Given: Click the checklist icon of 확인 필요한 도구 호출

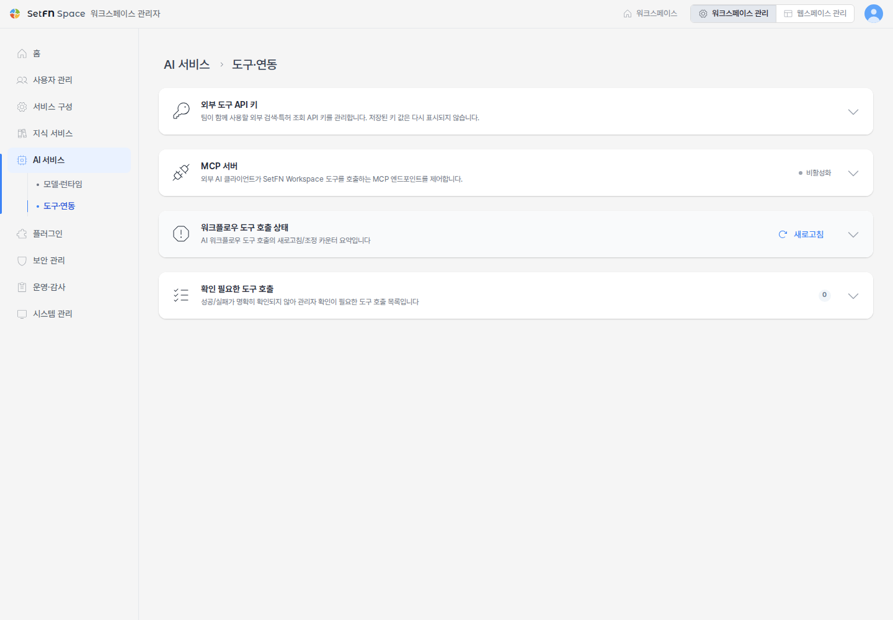Looking at the screenshot, I should 181,295.
